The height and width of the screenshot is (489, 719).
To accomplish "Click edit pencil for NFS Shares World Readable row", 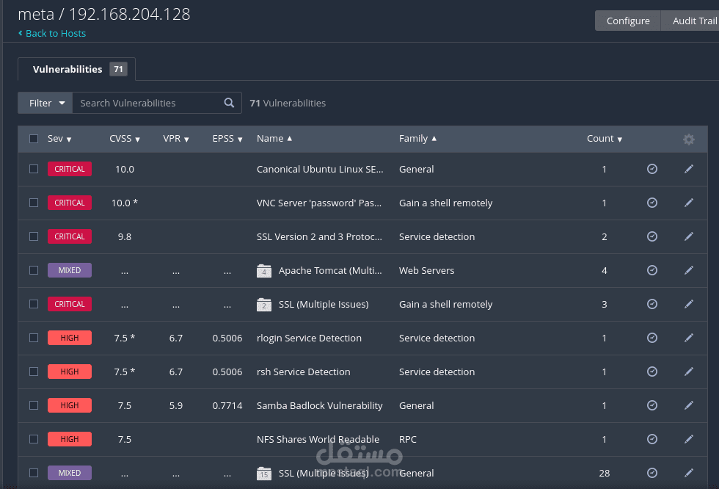I will point(689,439).
